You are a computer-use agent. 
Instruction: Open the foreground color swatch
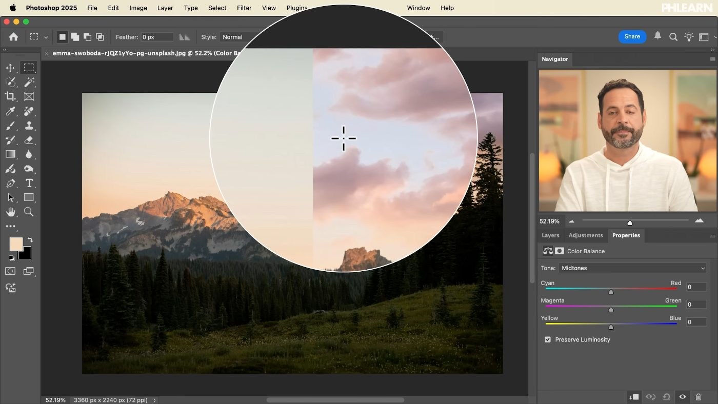(x=16, y=244)
